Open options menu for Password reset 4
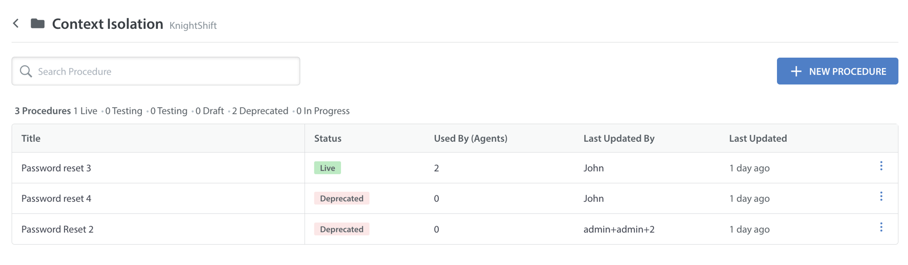Image resolution: width=908 pixels, height=265 pixels. tap(881, 197)
